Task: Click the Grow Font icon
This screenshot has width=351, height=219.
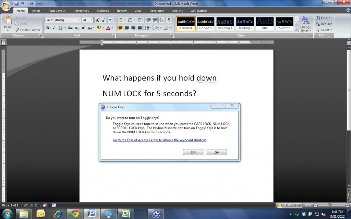Action: pyautogui.click(x=97, y=20)
